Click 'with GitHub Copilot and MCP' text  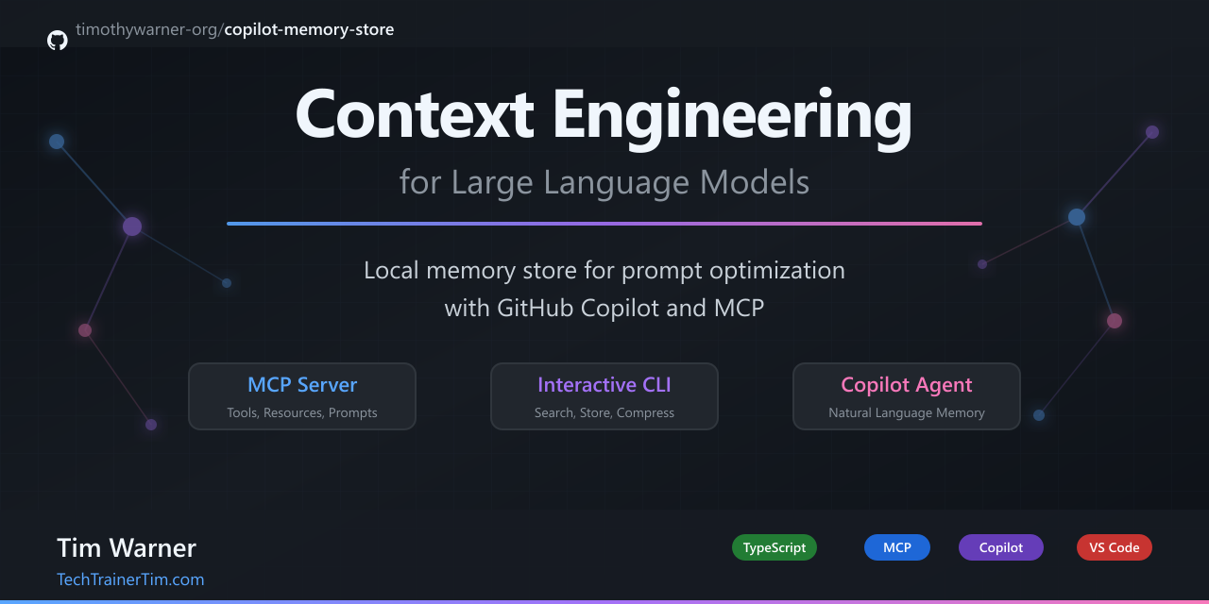pos(604,308)
